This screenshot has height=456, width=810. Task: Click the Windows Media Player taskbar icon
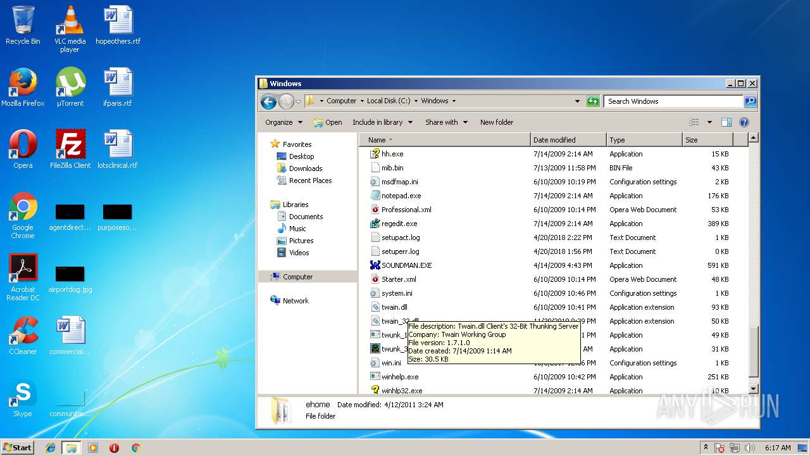click(x=93, y=448)
